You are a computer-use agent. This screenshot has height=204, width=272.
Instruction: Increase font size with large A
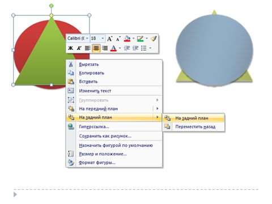click(110, 39)
